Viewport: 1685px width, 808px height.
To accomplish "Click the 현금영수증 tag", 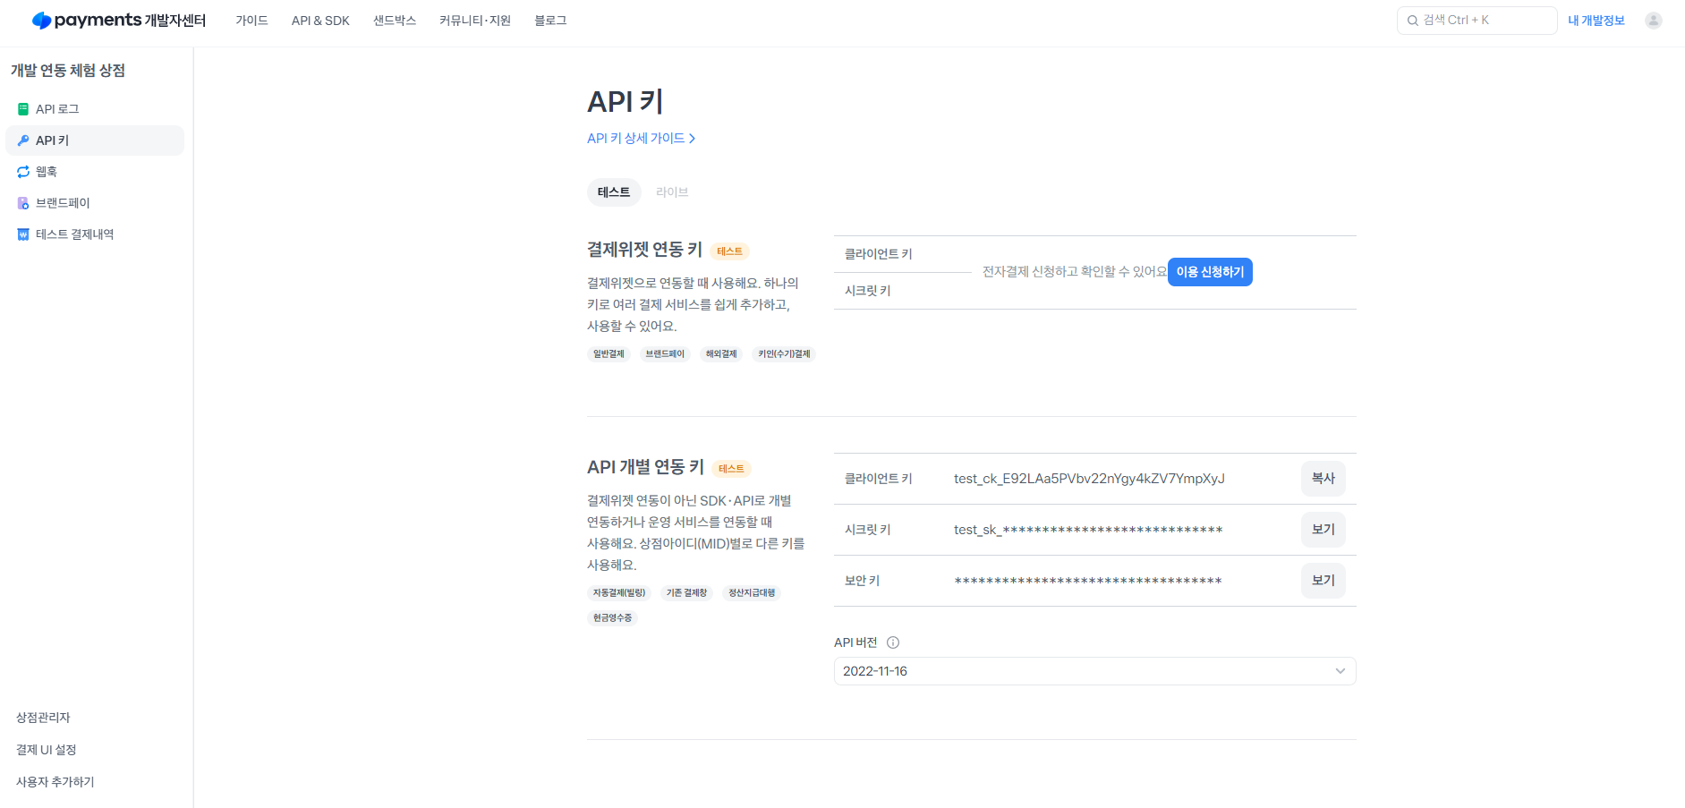I will pos(612,618).
